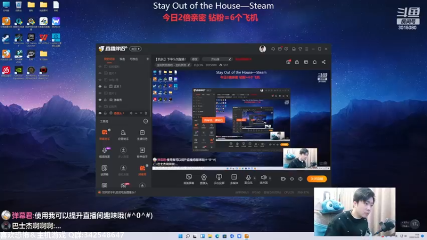Select the 文本 1 source row
Viewport: 427px width, 240px height.
click(124, 86)
